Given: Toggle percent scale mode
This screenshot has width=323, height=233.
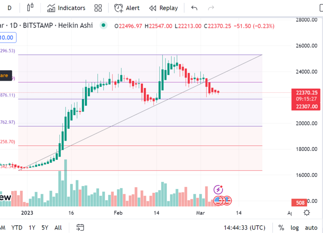Looking at the screenshot, I should [x=281, y=227].
